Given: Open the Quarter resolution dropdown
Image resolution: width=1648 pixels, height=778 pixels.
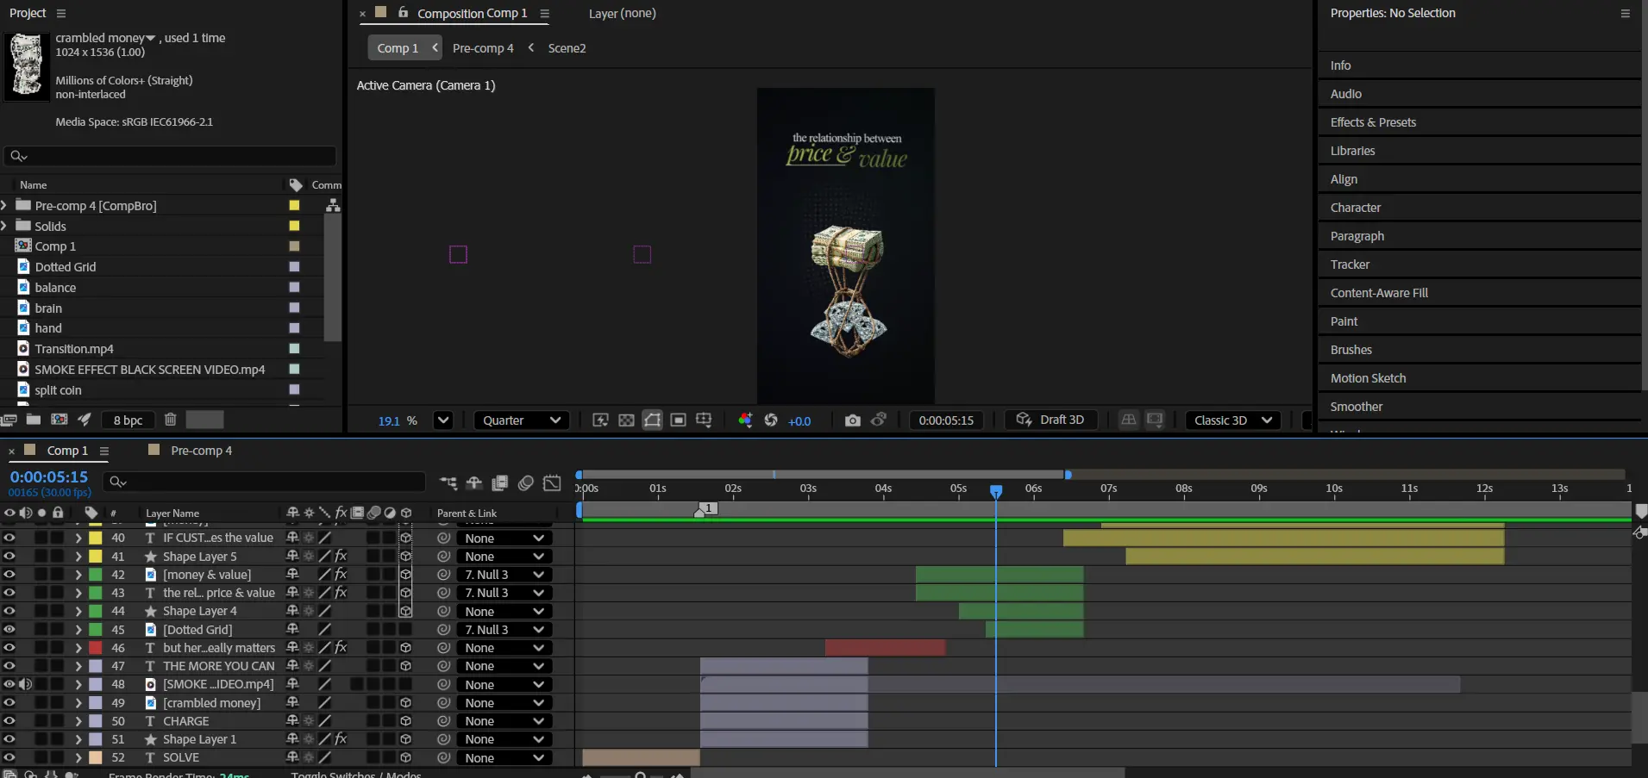Looking at the screenshot, I should 521,420.
